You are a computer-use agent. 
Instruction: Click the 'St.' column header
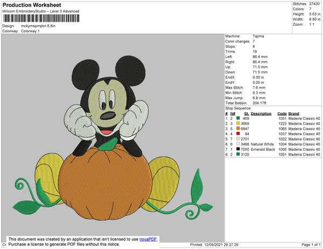[x=247, y=114]
